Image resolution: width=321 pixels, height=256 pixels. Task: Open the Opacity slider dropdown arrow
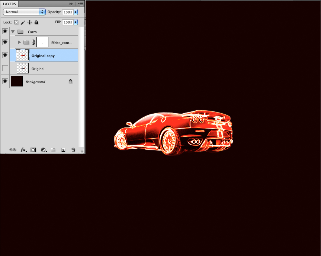pos(76,12)
